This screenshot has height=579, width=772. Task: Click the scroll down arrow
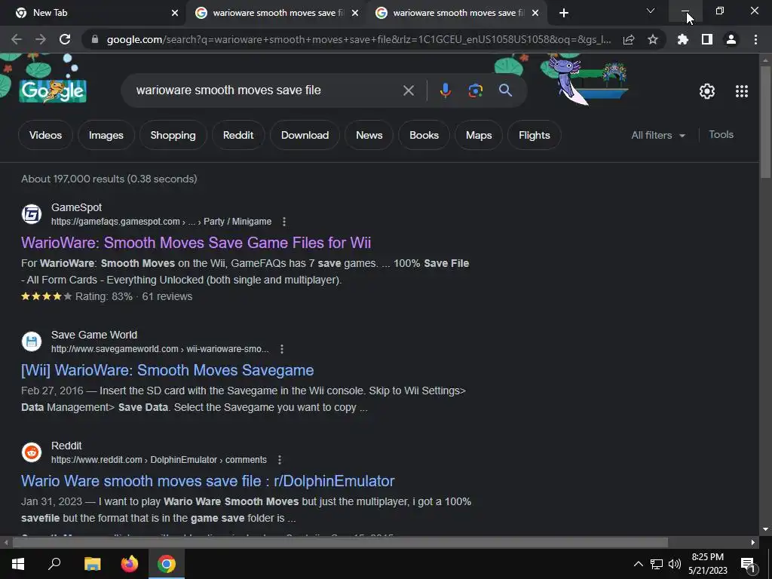(764, 529)
